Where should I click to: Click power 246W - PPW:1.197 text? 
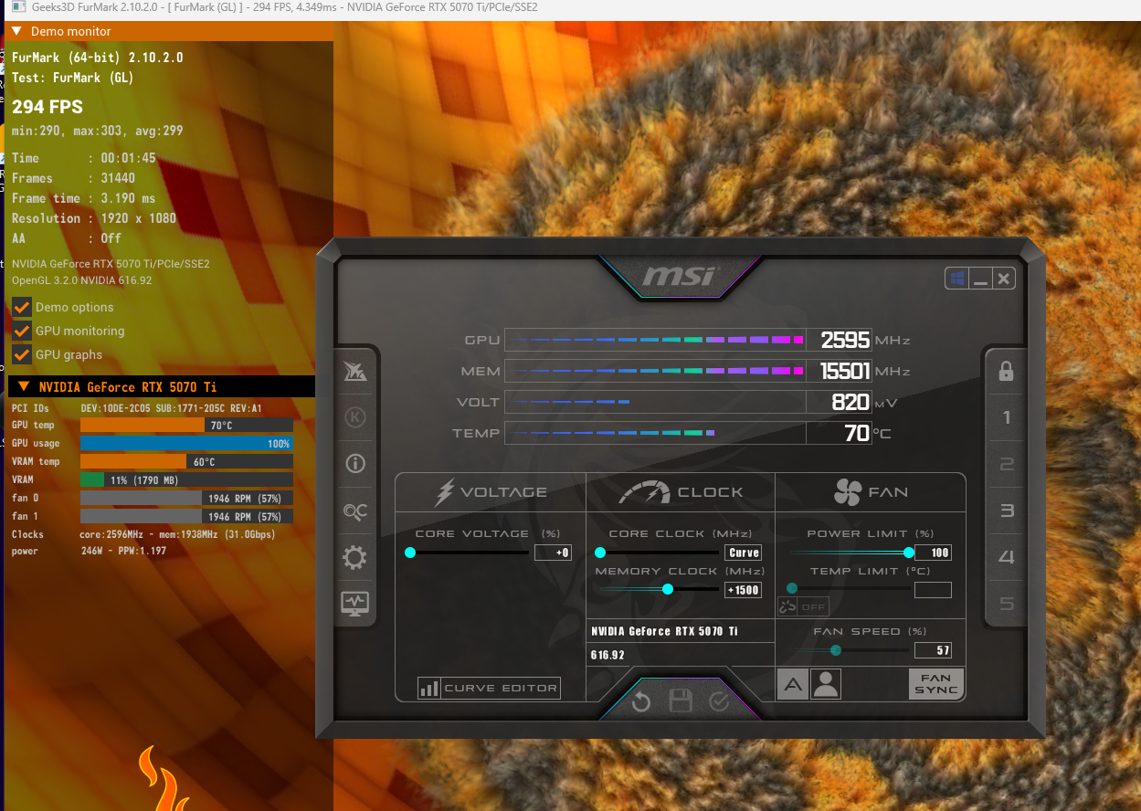click(x=122, y=552)
